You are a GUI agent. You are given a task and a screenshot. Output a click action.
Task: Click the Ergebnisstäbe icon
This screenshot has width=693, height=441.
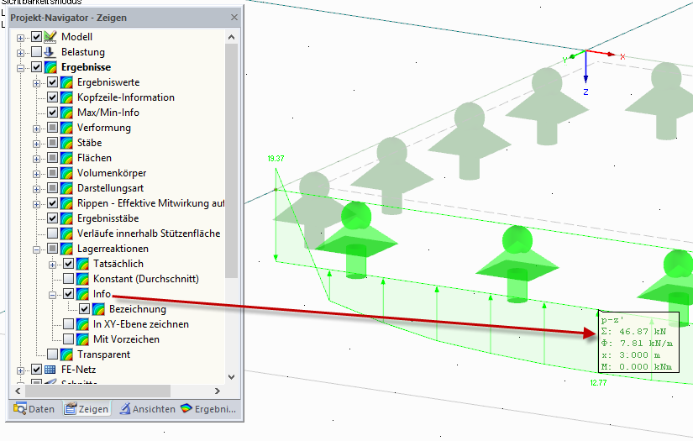(x=66, y=218)
